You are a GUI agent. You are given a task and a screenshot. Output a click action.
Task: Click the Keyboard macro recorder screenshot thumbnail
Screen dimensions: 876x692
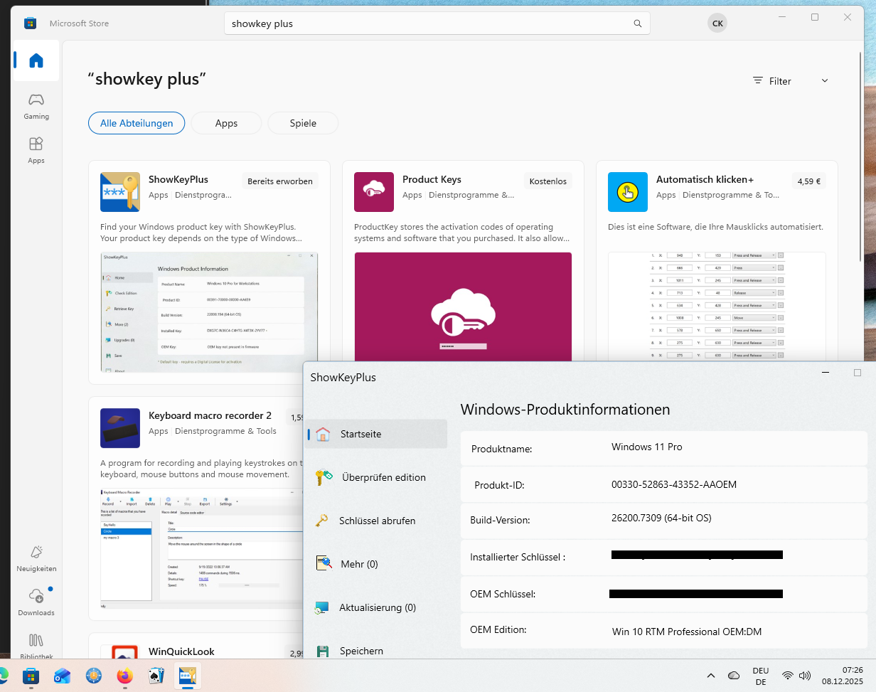point(201,548)
